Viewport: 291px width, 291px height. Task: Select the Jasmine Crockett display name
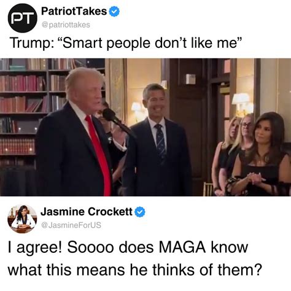click(x=87, y=211)
